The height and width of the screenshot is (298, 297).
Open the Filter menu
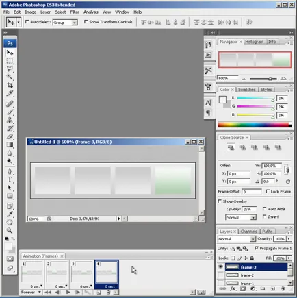click(x=75, y=12)
